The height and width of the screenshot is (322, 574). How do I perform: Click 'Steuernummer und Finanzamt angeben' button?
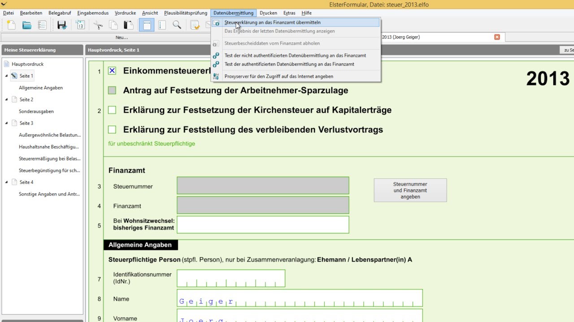point(410,190)
